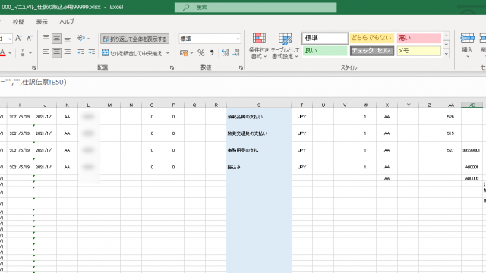Click the AA column cell showing 515
The width and height of the screenshot is (486, 273).
pos(450,133)
